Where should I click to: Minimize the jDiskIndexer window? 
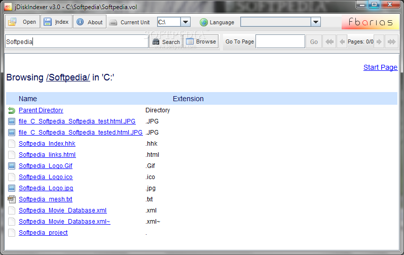pos(362,5)
